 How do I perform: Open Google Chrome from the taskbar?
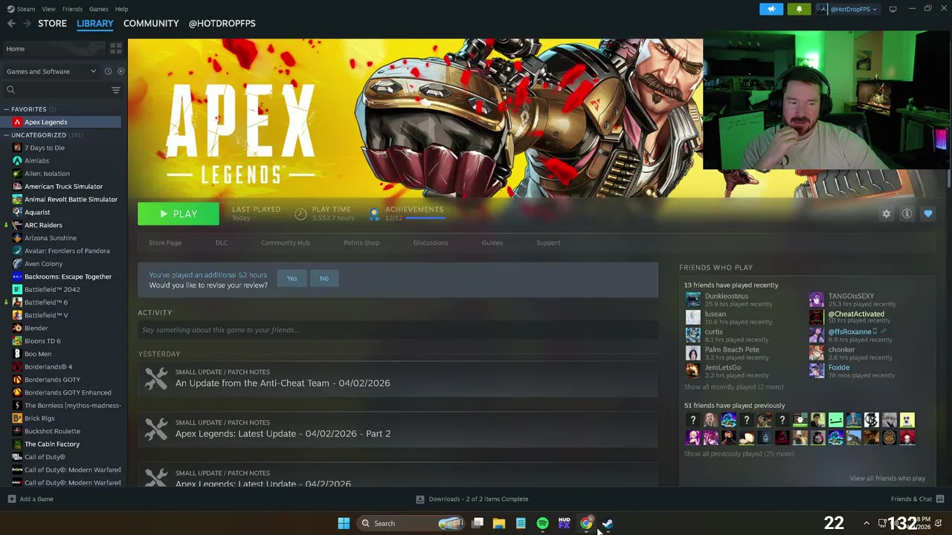click(x=586, y=523)
